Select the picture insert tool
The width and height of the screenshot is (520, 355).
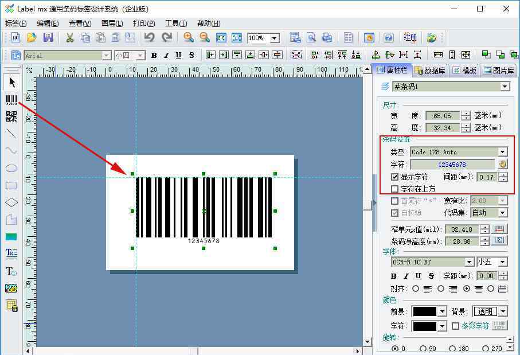click(x=11, y=288)
